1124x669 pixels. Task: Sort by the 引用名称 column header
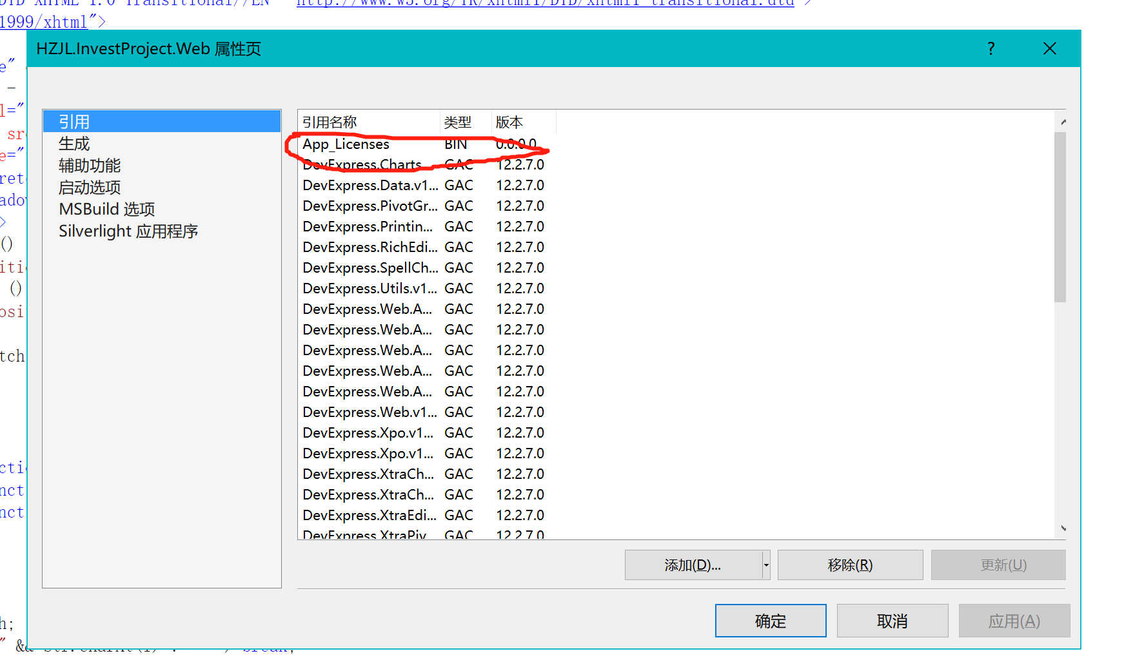[x=369, y=122]
